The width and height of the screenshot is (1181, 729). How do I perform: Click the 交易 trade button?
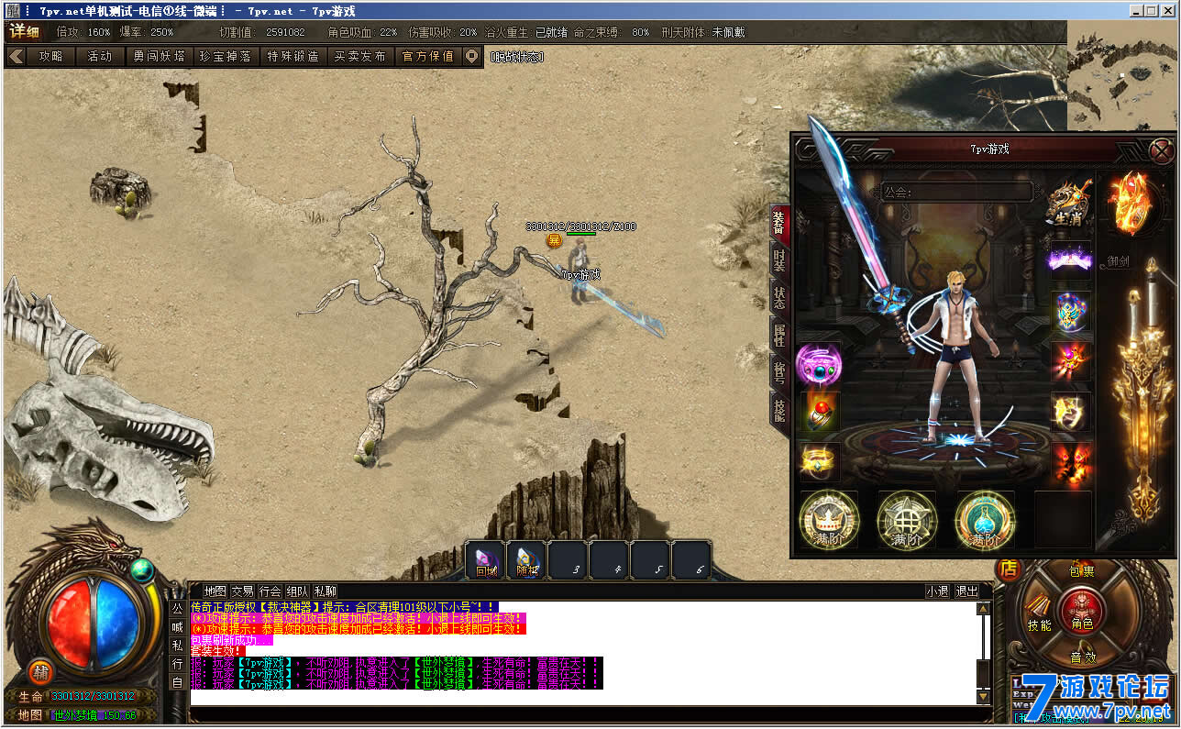(x=243, y=591)
